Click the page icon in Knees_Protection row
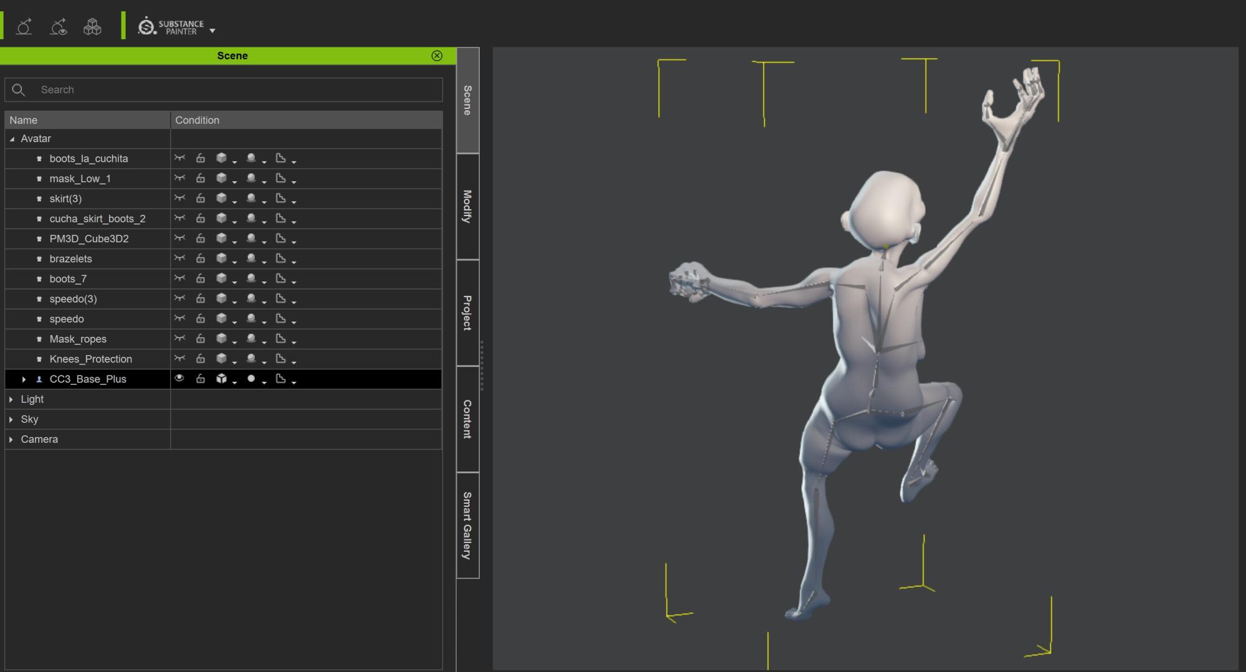This screenshot has height=672, width=1246. [281, 358]
